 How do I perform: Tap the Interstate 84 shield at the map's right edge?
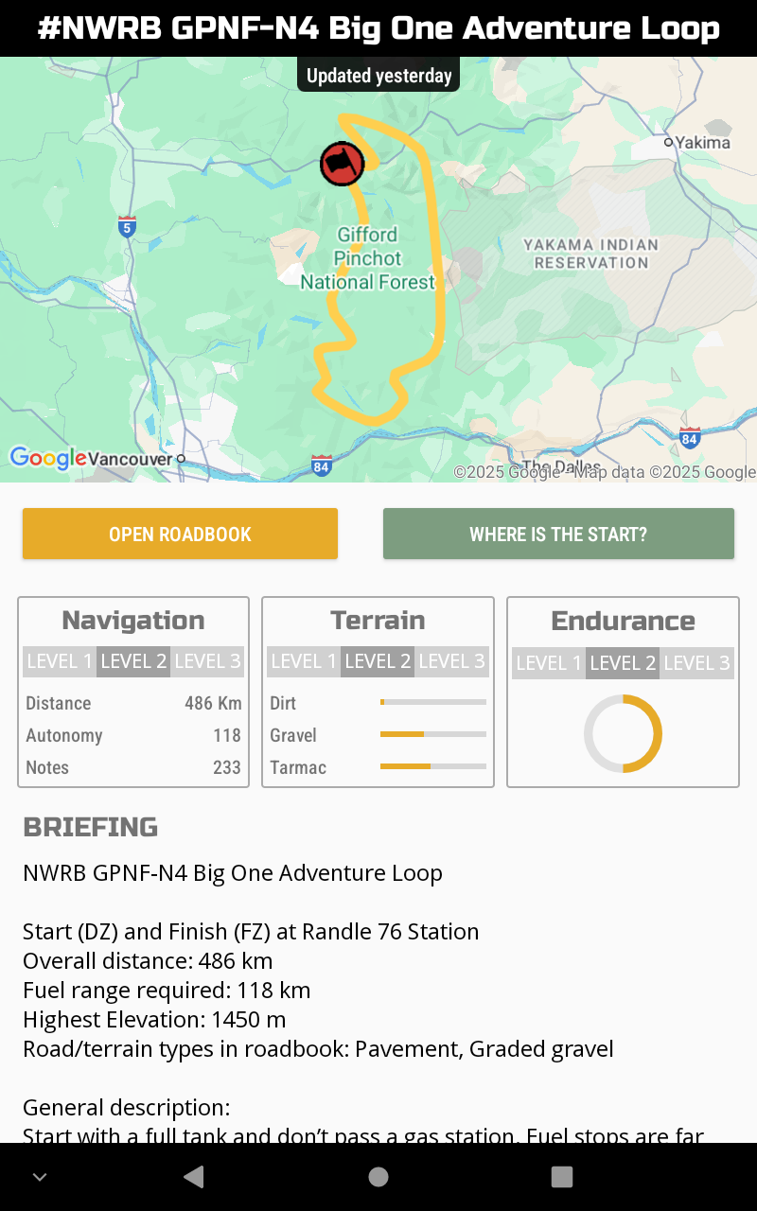[689, 438]
